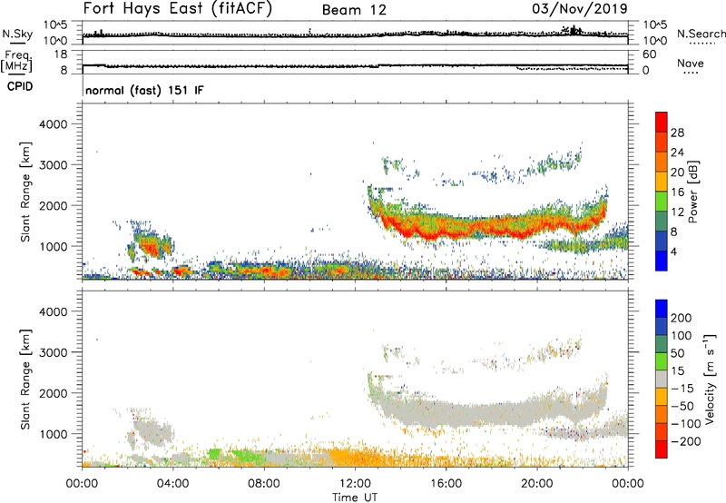The height and width of the screenshot is (503, 726).
Task: Click the '12:00' time tick label
Action: coord(355,484)
